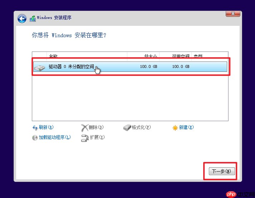Click the 100.0 GB total size cell
The width and height of the screenshot is (255, 198).
(149, 66)
